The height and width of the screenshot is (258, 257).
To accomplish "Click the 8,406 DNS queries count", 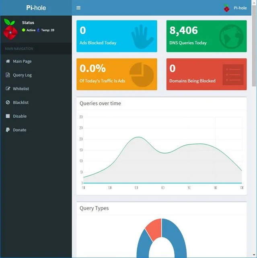I will [183, 31].
